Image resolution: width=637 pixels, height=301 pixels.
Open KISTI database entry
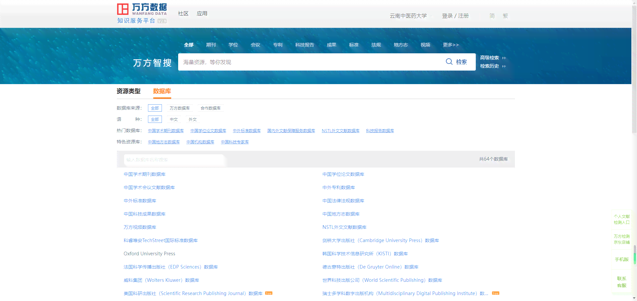365,254
